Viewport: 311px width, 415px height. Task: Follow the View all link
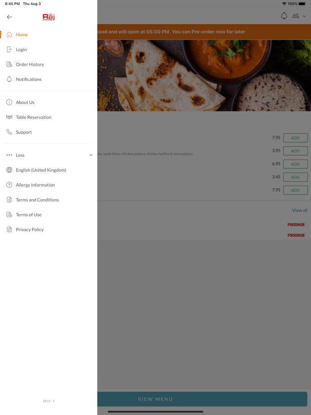299,211
